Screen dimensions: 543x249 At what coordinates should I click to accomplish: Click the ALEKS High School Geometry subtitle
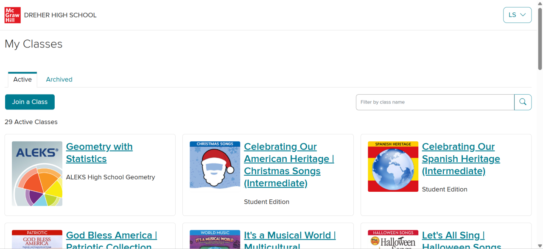pos(110,177)
